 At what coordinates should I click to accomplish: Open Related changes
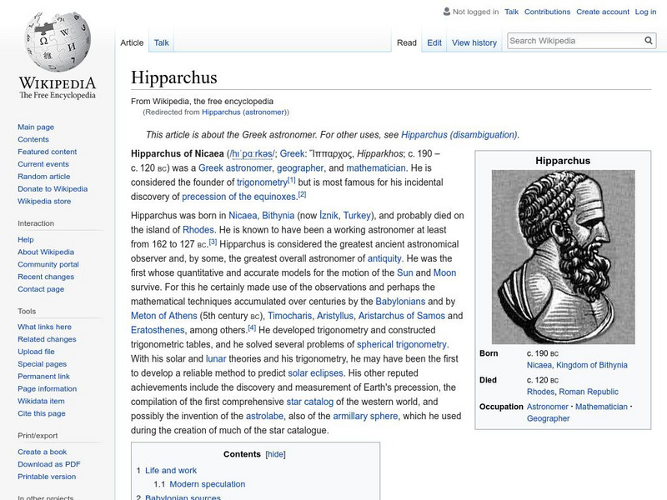47,339
